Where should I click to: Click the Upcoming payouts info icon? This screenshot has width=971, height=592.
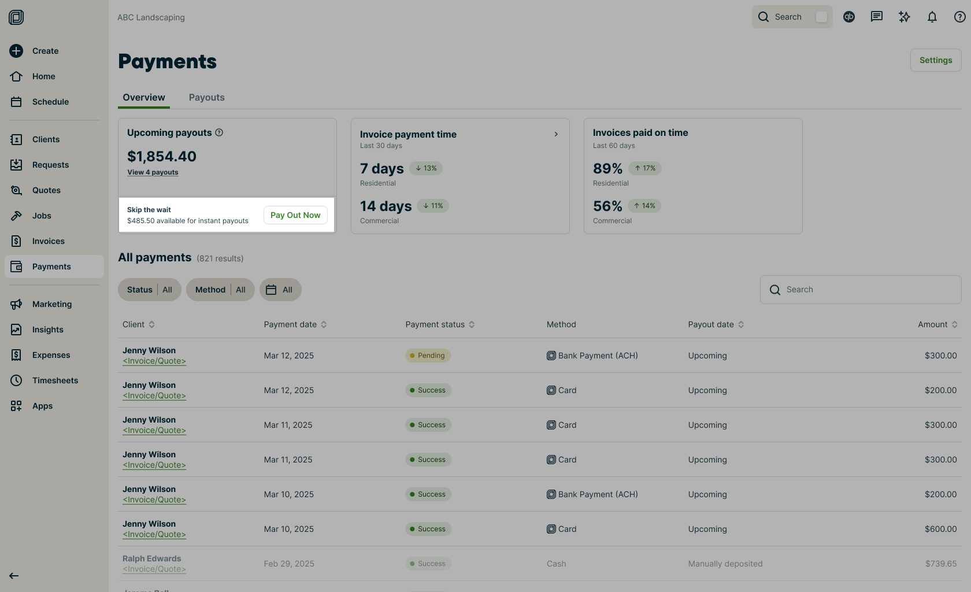[219, 132]
